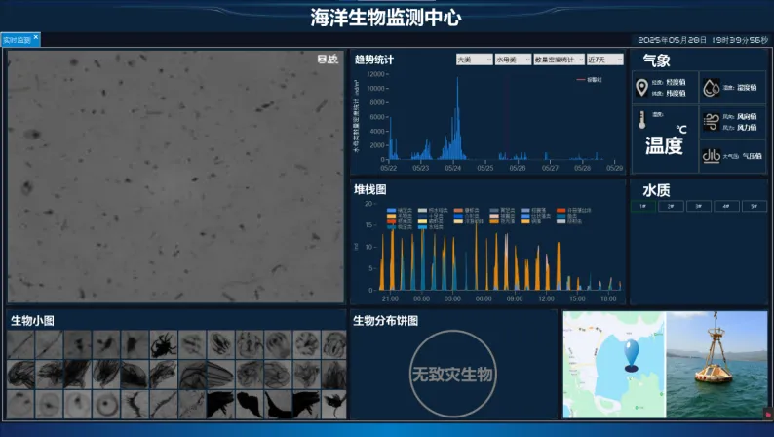The width and height of the screenshot is (774, 437).
Task: Click the tall peak near 05/24 in the trend chart
Action: pos(457,118)
